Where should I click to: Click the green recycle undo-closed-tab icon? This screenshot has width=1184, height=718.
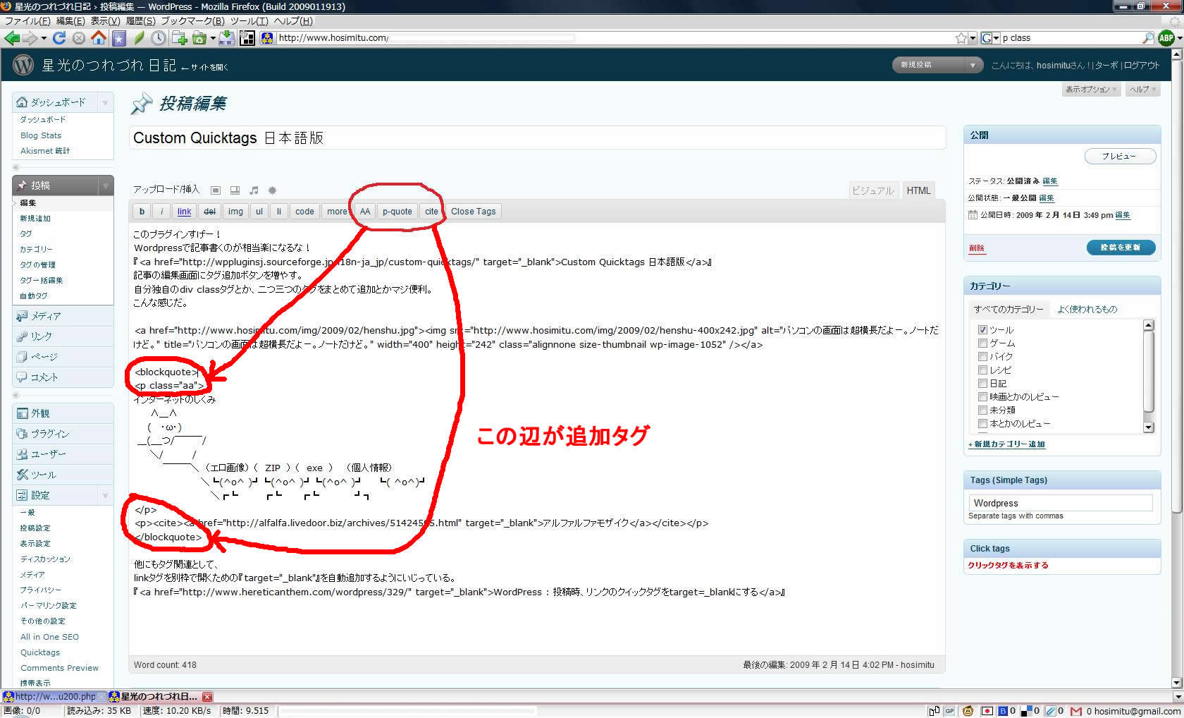point(199,38)
